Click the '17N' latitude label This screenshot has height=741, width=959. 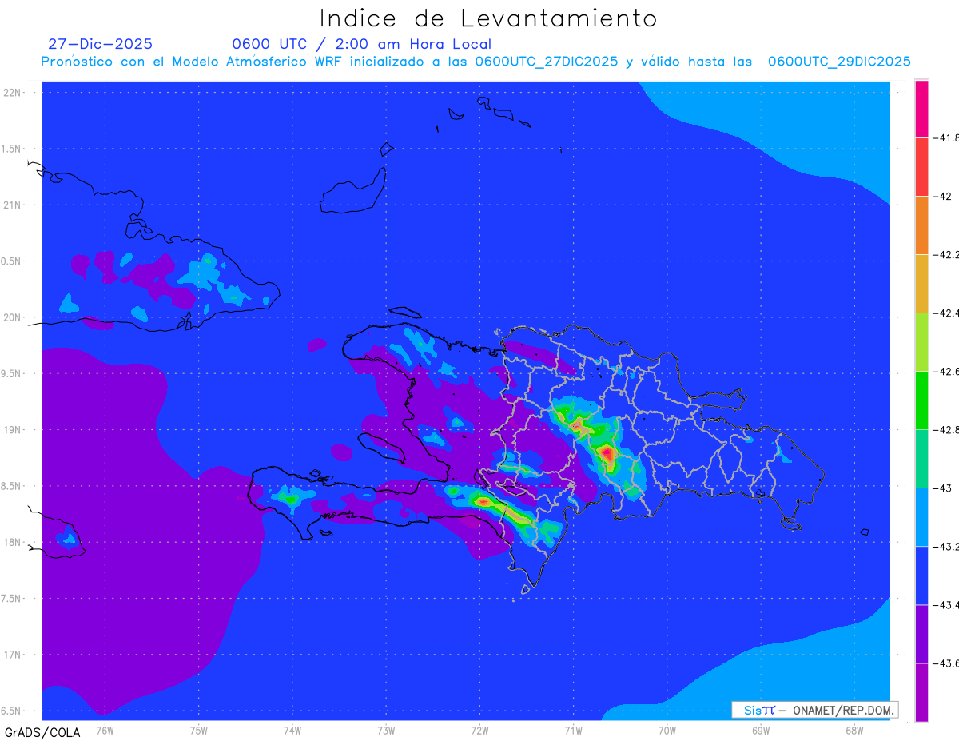click(13, 655)
